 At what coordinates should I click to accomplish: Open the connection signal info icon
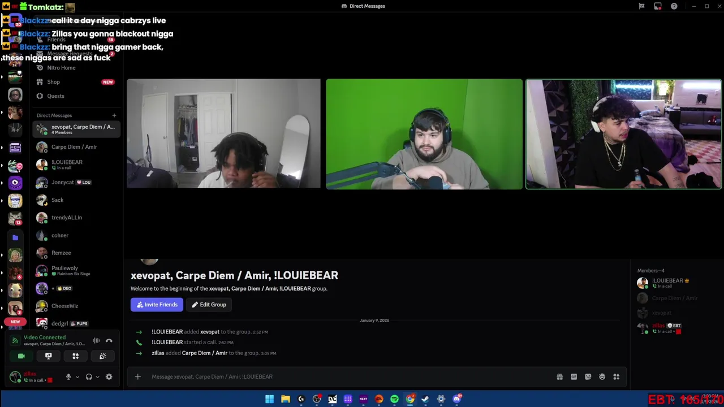[x=15, y=340]
